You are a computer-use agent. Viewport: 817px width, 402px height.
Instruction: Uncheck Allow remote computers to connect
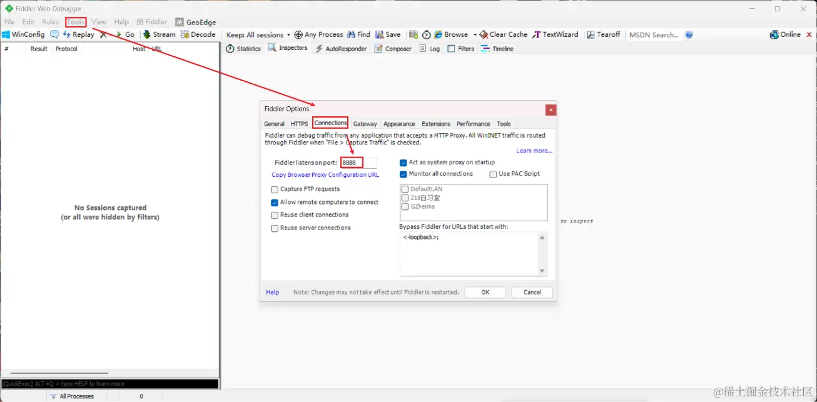coord(275,203)
